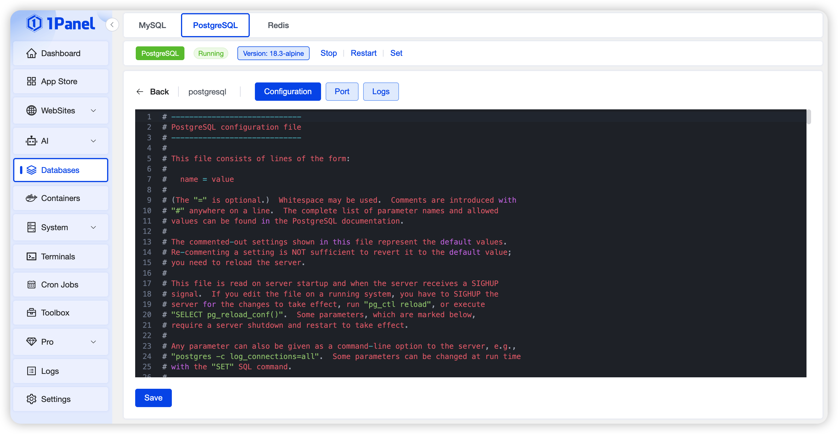Switch to the MySQL tab
Screen dimensions: 838x434
click(x=152, y=25)
